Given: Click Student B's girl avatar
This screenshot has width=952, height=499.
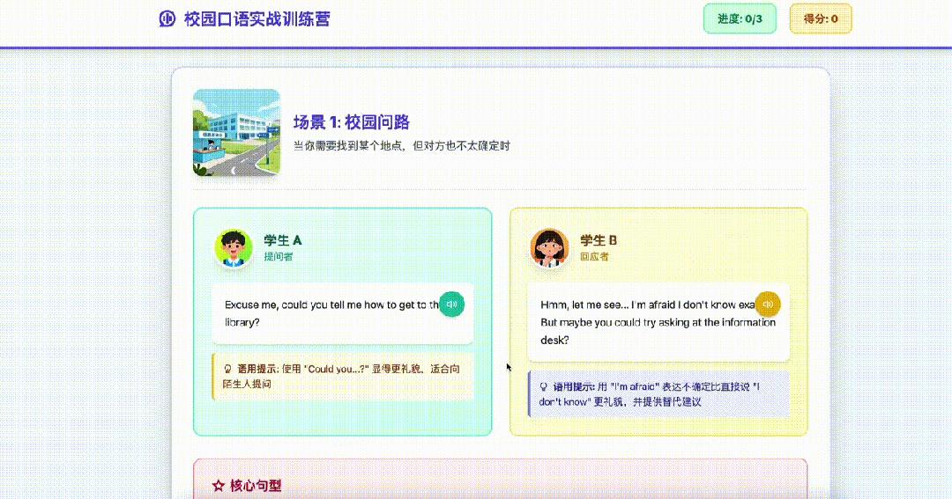Looking at the screenshot, I should [549, 247].
